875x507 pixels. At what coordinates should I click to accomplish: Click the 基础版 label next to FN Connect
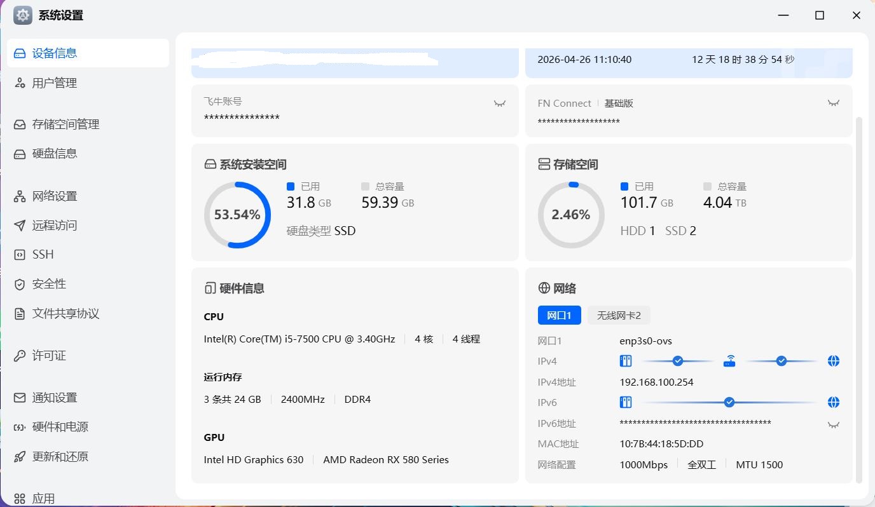[619, 104]
